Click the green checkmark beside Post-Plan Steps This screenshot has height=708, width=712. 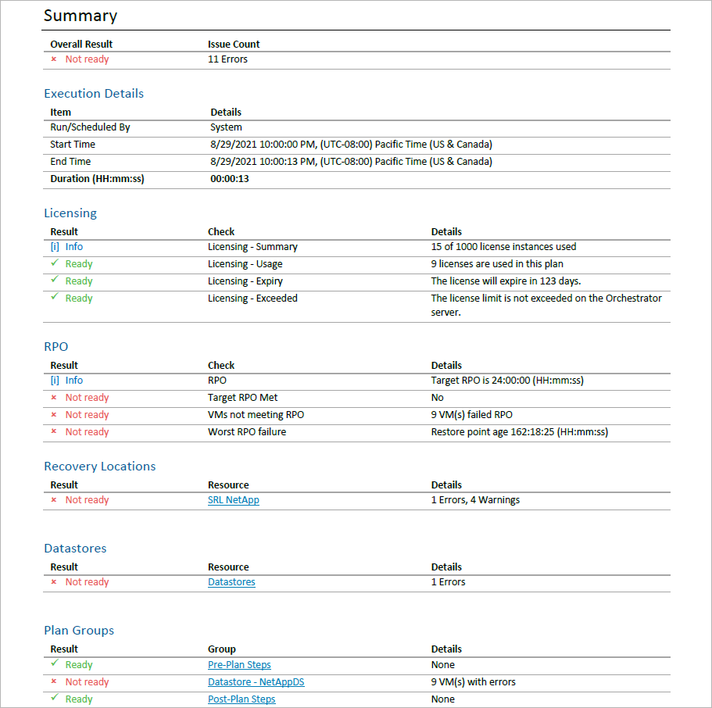(x=55, y=698)
